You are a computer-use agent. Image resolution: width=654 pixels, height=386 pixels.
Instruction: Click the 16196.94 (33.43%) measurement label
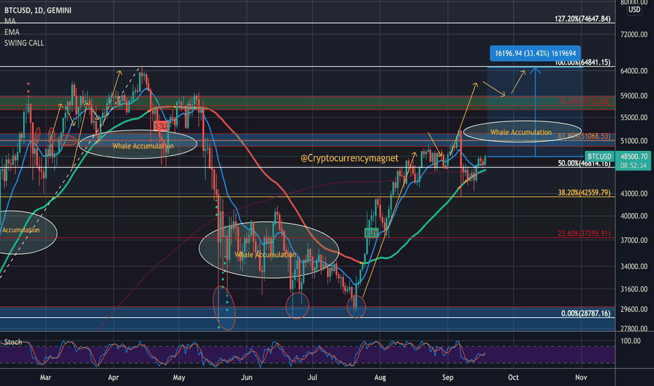(535, 53)
